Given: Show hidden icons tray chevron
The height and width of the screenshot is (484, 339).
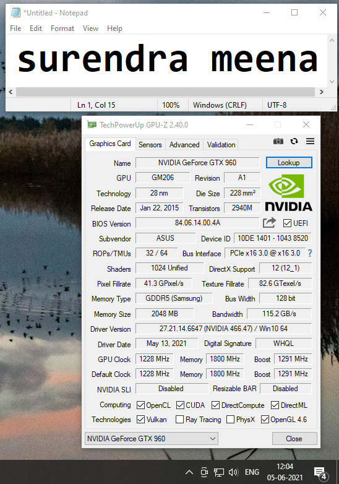Looking at the screenshot, I should (189, 472).
